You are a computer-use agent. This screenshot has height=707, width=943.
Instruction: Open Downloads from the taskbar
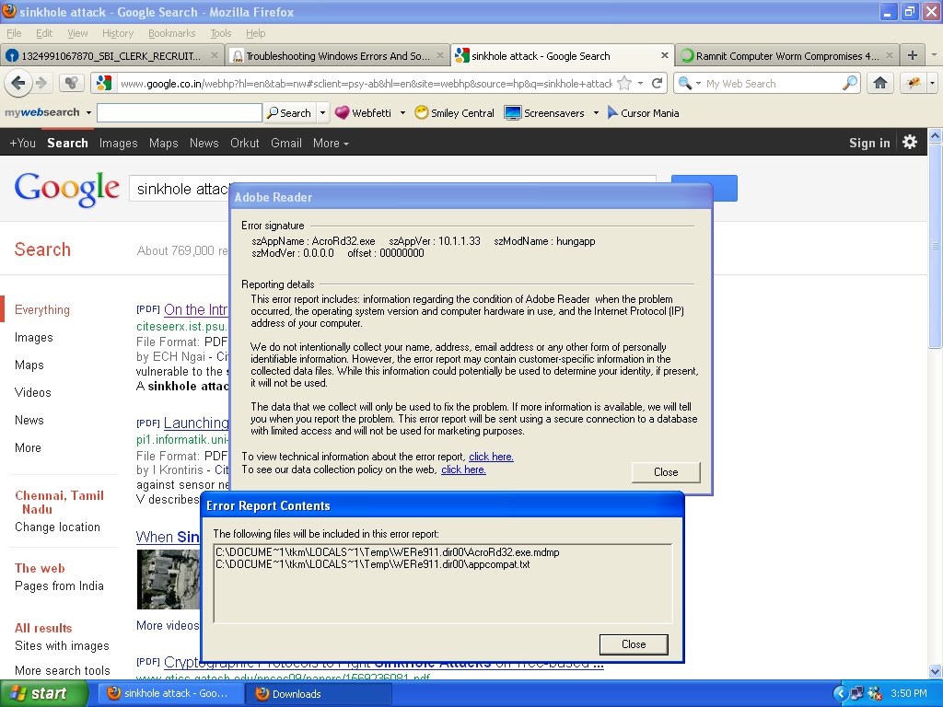(x=318, y=693)
